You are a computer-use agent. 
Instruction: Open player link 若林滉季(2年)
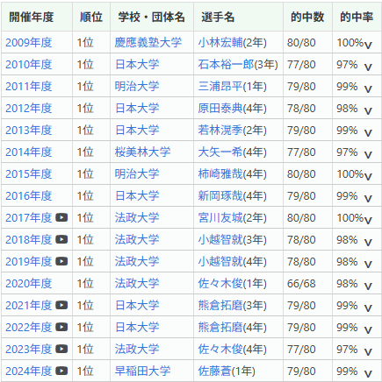[x=232, y=131]
